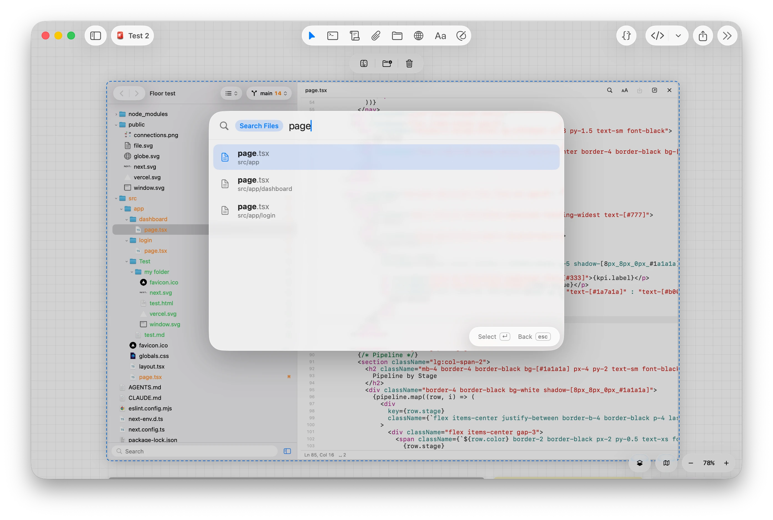
Task: Collapse the app folder
Action: tap(121, 209)
